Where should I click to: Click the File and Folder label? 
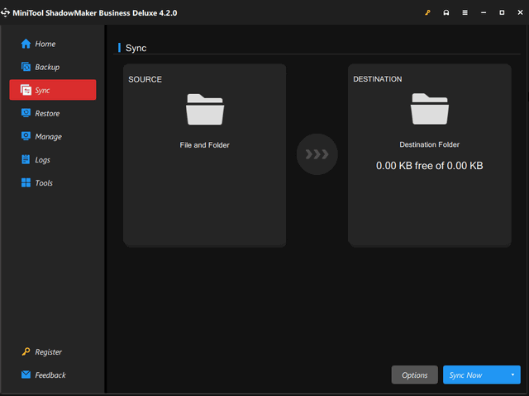(x=204, y=145)
